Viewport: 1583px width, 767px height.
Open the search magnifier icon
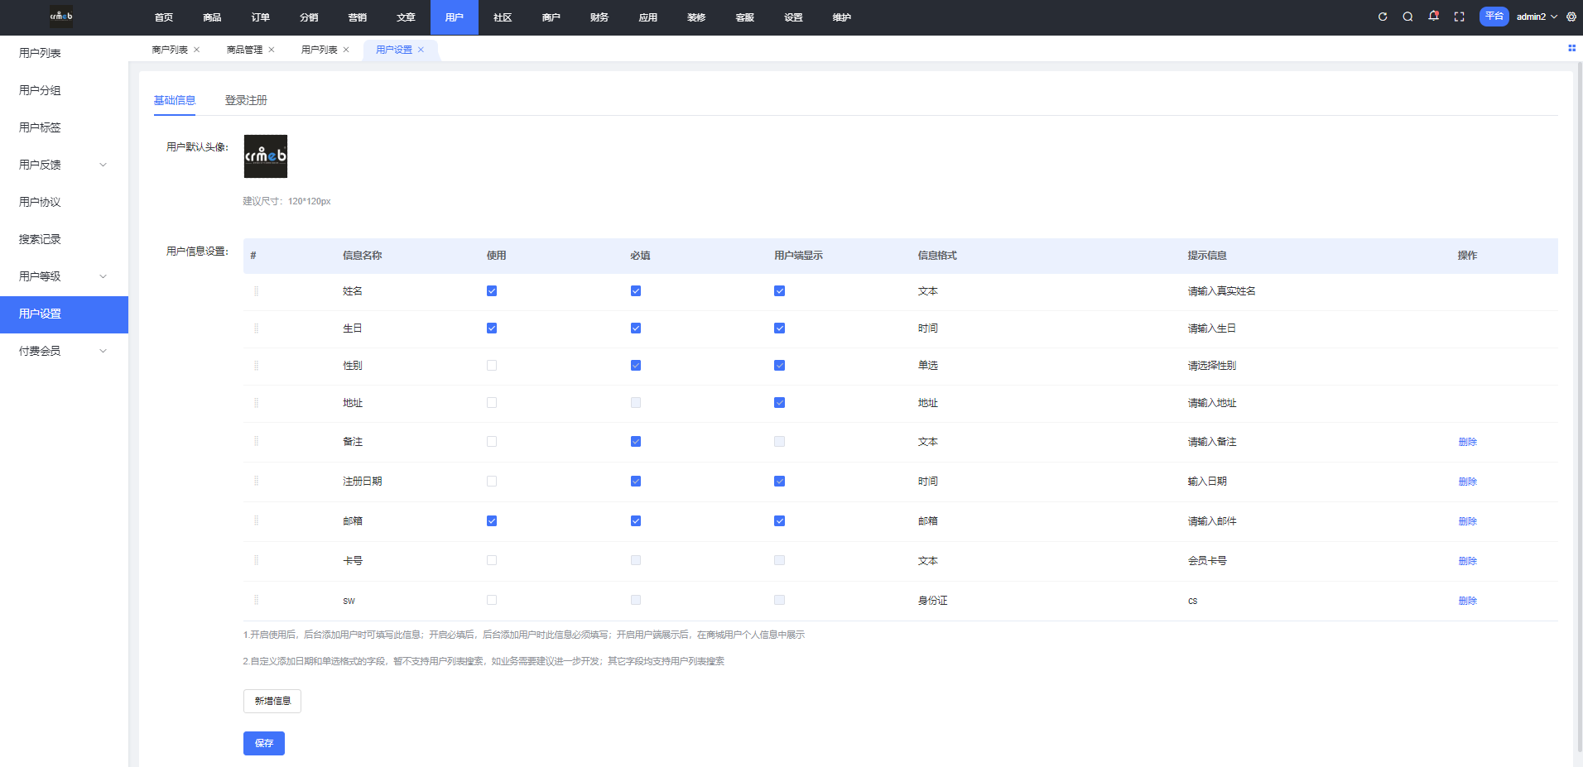pos(1407,17)
